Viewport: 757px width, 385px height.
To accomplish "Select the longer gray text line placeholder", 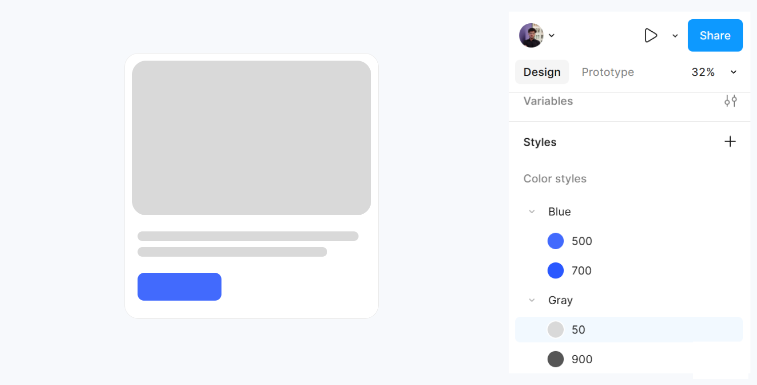I will tap(248, 236).
